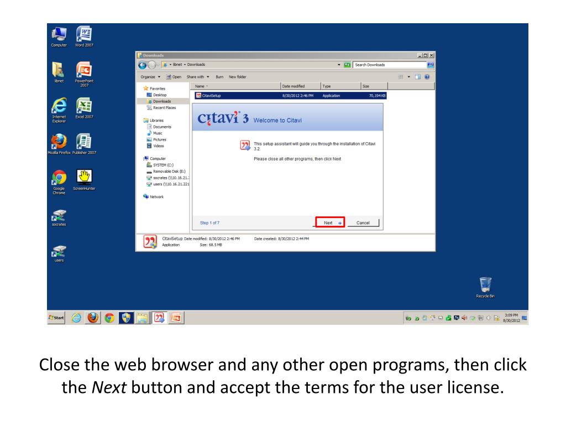Image resolution: width=566 pixels, height=425 pixels.
Task: Click the Explorer folder taskbar icon
Action: (143, 318)
